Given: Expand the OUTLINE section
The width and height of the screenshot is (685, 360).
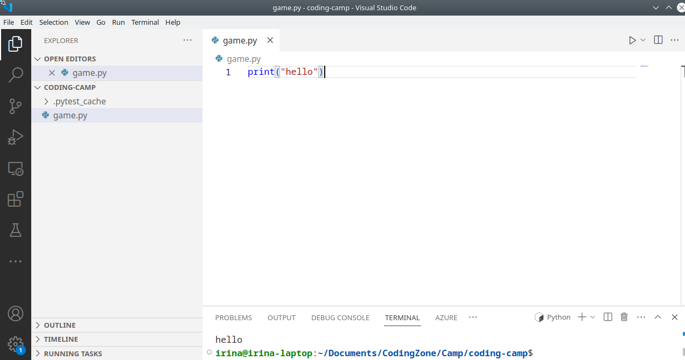Looking at the screenshot, I should [x=59, y=325].
